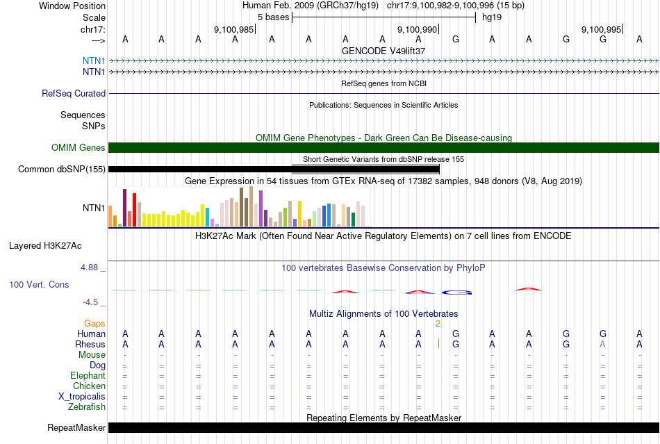The image size is (660, 444).
Task: Select the Human species label
Action: pos(91,334)
